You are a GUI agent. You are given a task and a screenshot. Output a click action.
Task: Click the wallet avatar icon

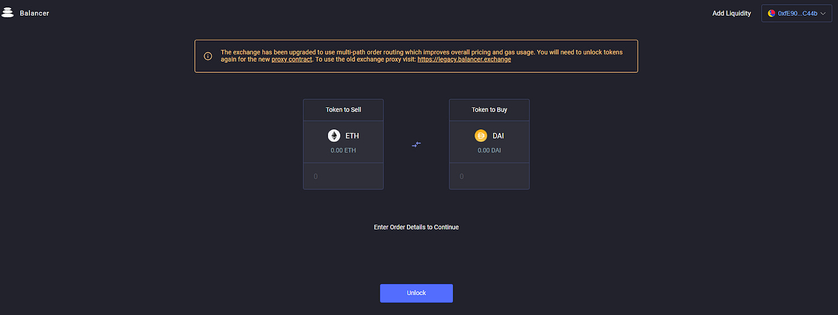pos(771,13)
